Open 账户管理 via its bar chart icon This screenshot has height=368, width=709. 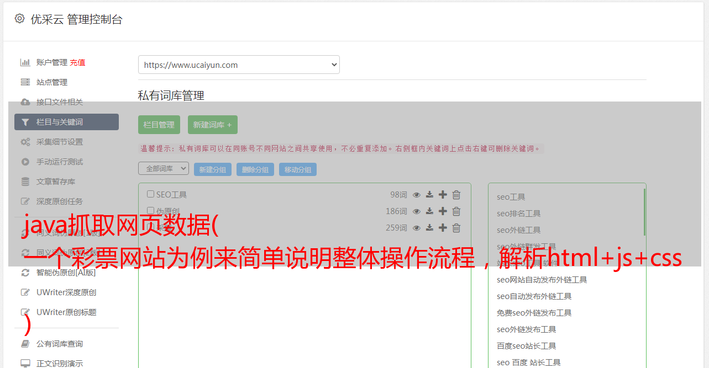tap(25, 62)
